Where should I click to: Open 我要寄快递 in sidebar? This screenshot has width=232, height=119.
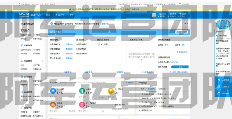coord(37,69)
